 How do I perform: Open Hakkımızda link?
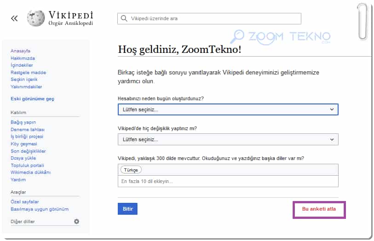coord(23,58)
